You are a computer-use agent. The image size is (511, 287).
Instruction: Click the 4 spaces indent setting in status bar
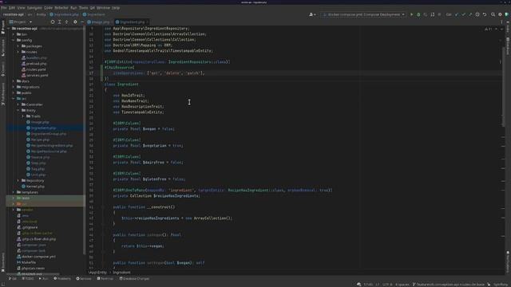[402, 284]
